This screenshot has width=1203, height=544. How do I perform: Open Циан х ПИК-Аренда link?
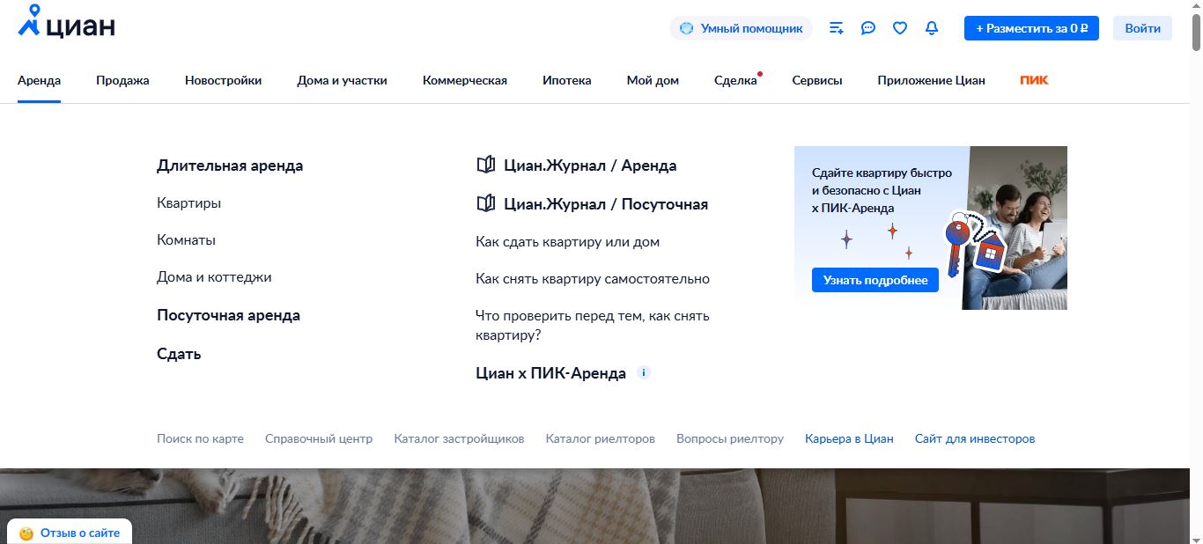(550, 373)
